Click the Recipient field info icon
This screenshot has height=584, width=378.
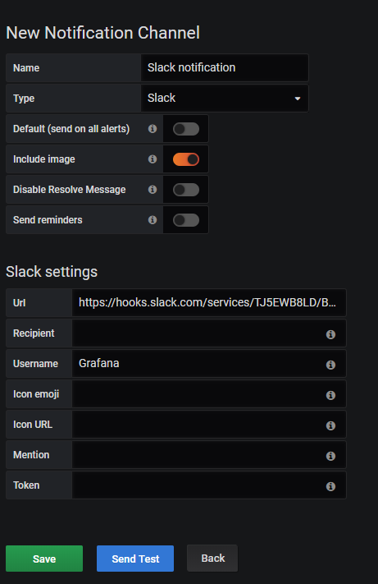pos(330,334)
